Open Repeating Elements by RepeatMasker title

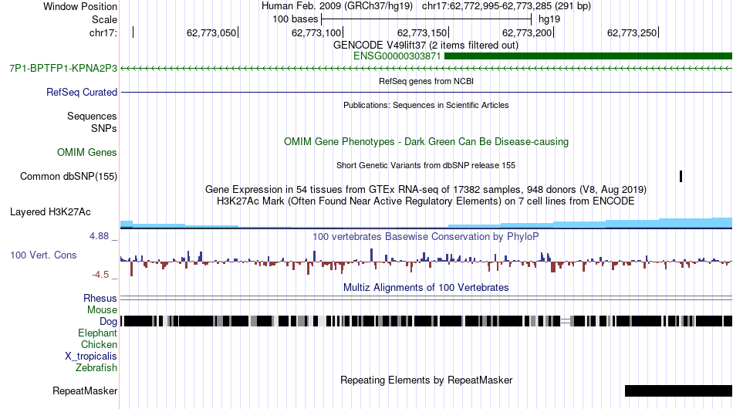pos(426,380)
